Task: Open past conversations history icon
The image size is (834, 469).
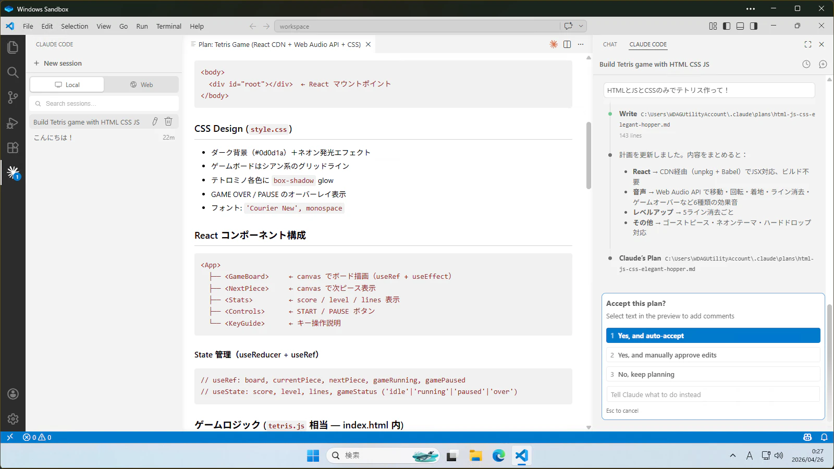Action: 806,64
